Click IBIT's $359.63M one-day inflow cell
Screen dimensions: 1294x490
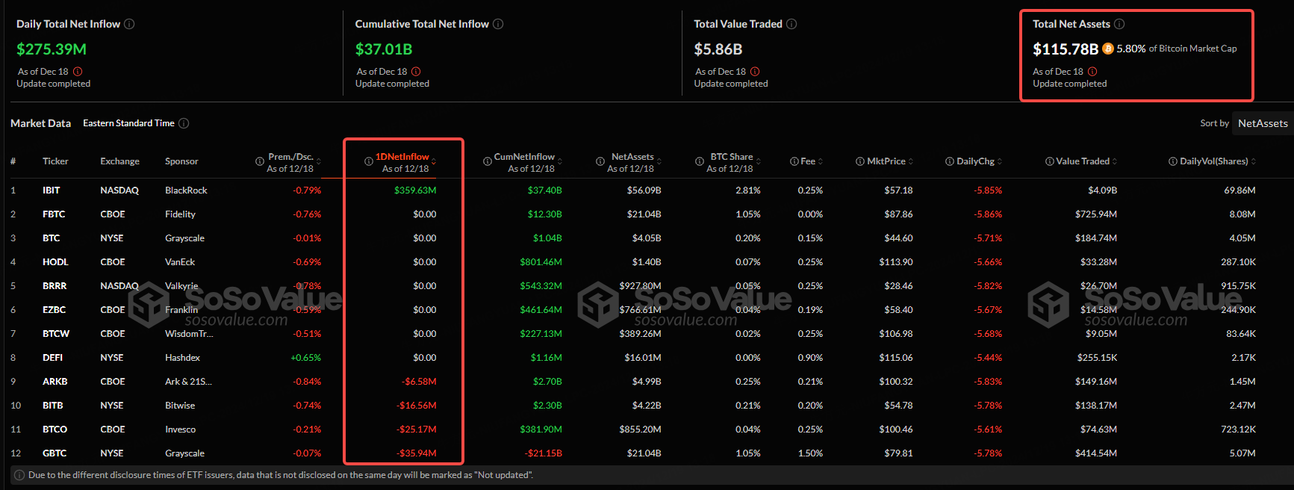coord(415,190)
